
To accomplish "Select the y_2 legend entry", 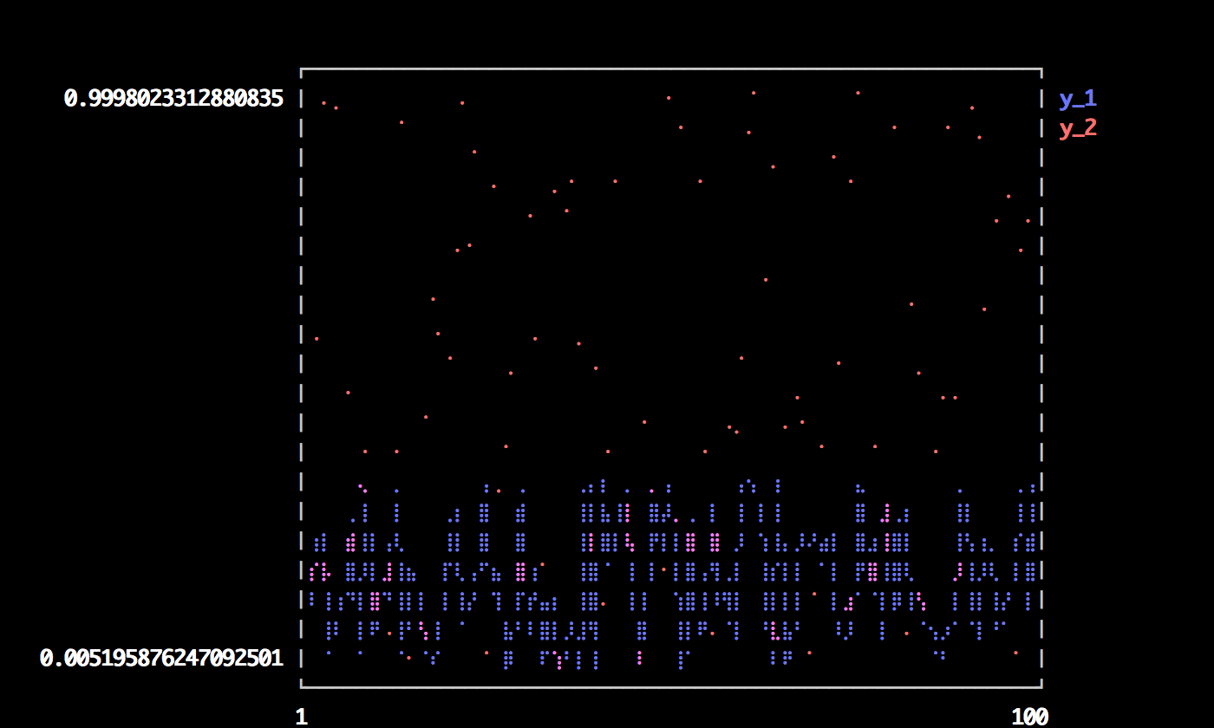I will tap(1077, 128).
